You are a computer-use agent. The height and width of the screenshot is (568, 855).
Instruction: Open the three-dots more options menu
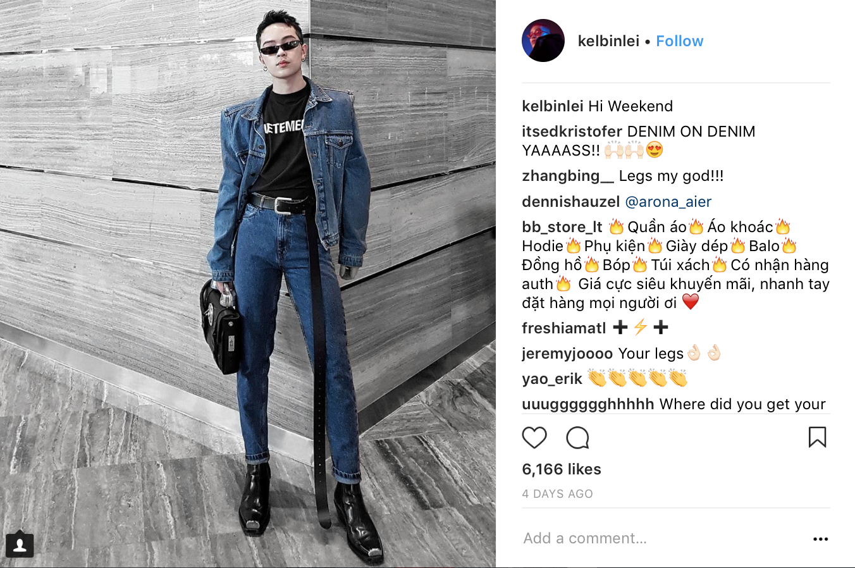point(820,539)
